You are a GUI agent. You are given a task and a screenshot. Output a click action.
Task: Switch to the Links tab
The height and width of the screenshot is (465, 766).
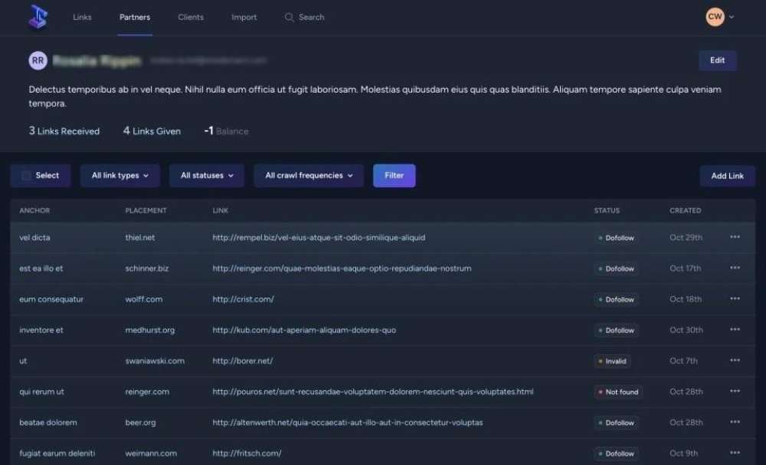pyautogui.click(x=82, y=17)
